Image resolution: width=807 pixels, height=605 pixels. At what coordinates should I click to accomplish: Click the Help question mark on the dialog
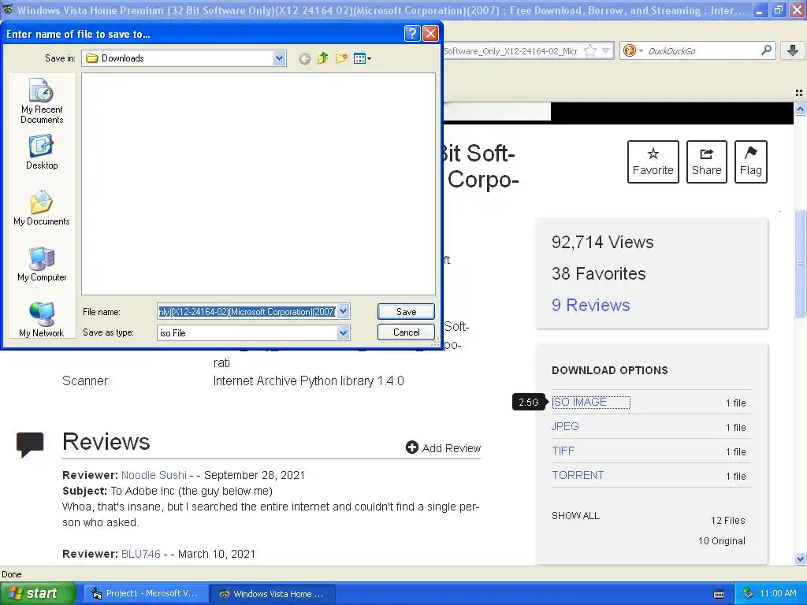pos(412,34)
